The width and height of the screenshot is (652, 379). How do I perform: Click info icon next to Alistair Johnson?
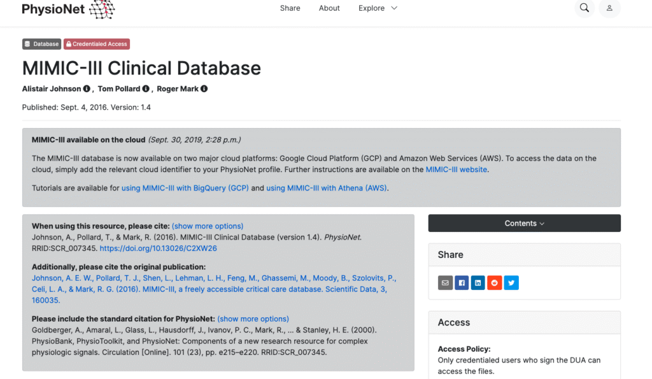click(x=87, y=89)
